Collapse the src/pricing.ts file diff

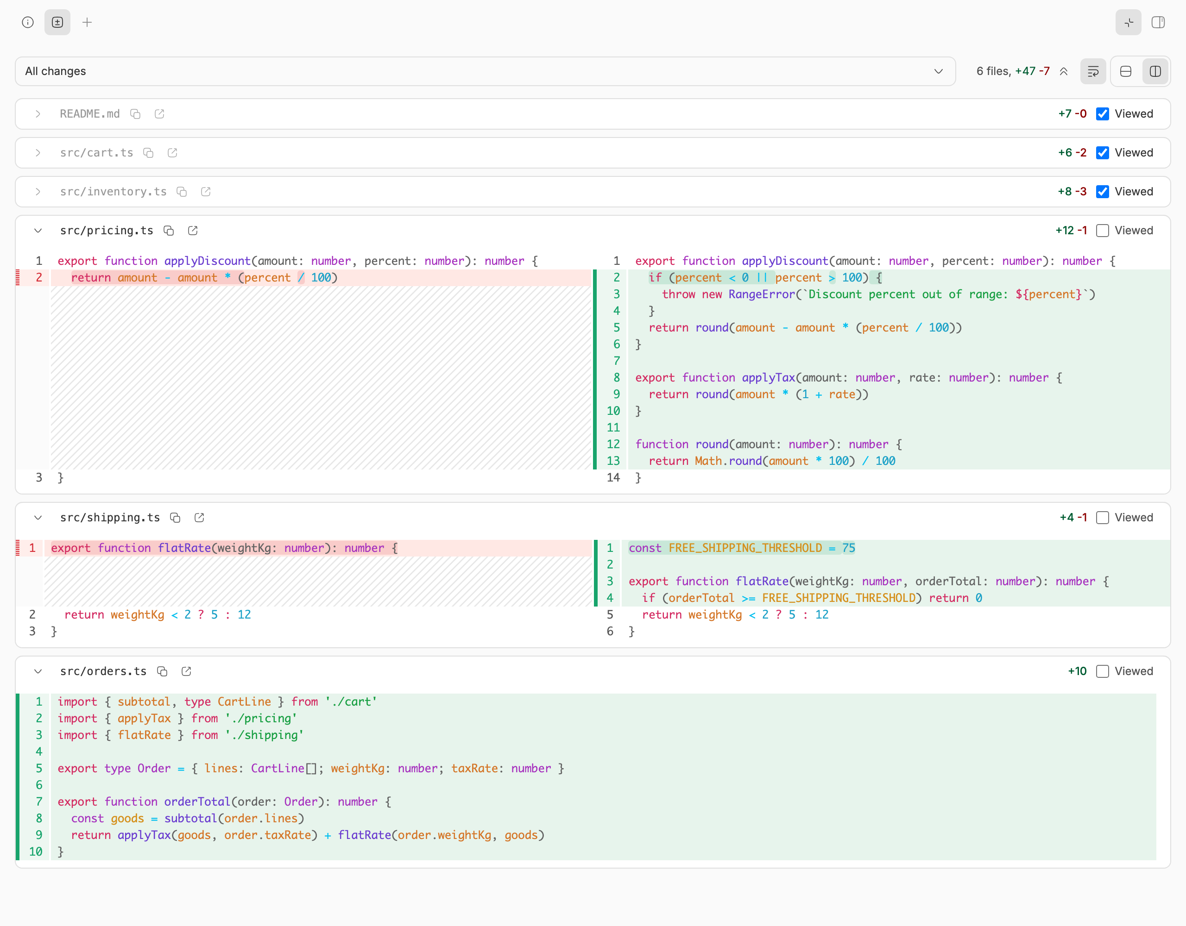coord(38,231)
